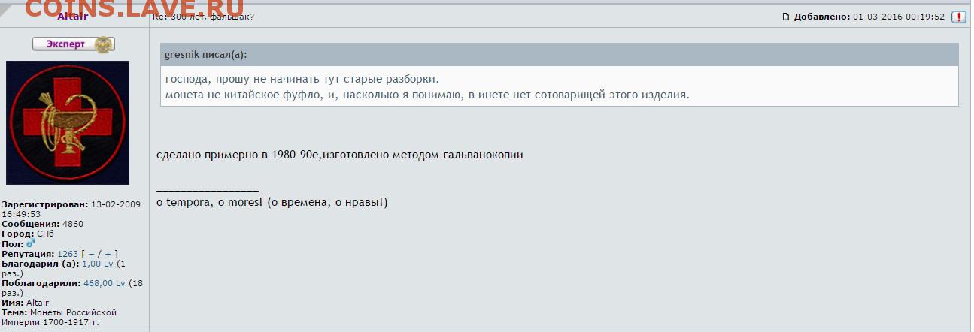Open the reputation value 1263
Image resolution: width=974 pixels, height=332 pixels.
[68, 254]
